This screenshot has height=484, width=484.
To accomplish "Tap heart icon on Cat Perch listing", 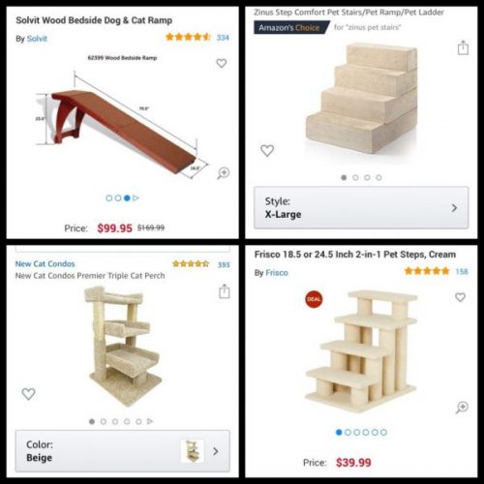I will (28, 394).
